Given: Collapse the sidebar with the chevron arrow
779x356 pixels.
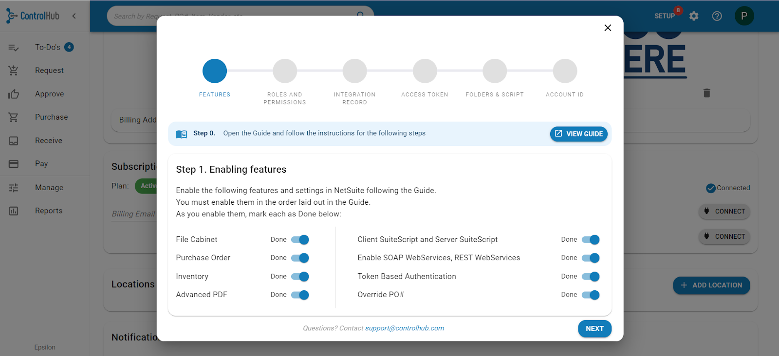Looking at the screenshot, I should (x=74, y=16).
